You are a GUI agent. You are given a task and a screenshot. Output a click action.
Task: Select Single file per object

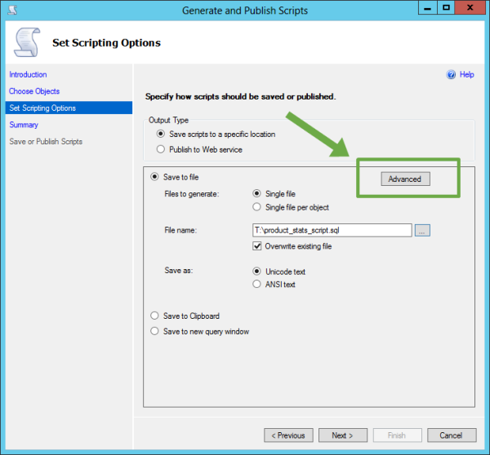click(x=258, y=208)
